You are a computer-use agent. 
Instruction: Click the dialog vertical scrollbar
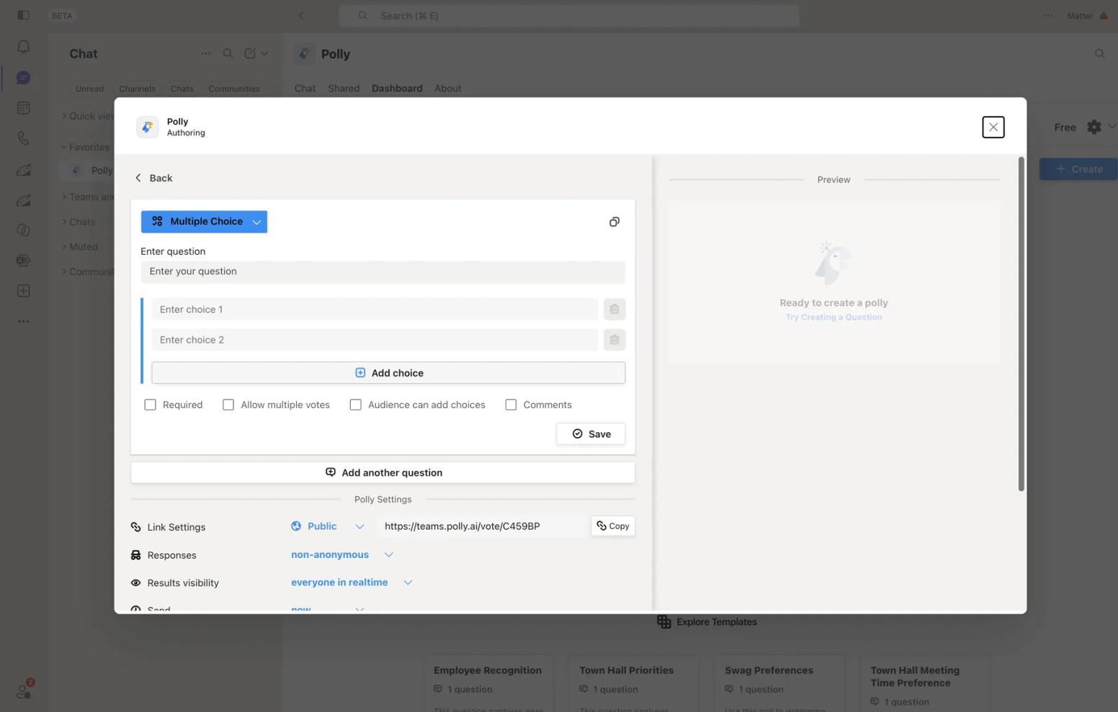(x=1021, y=324)
